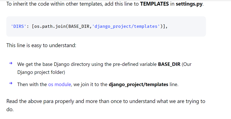Click the second arrow bullet icon
This screenshot has width=231, height=119.
11,83
